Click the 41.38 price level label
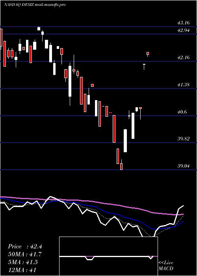The image size is (197, 276). (184, 85)
